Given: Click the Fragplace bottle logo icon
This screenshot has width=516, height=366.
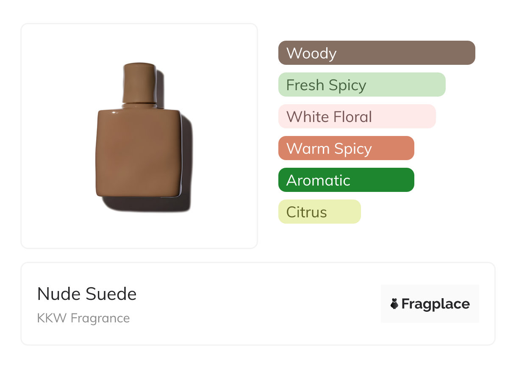Looking at the screenshot, I should point(394,304).
